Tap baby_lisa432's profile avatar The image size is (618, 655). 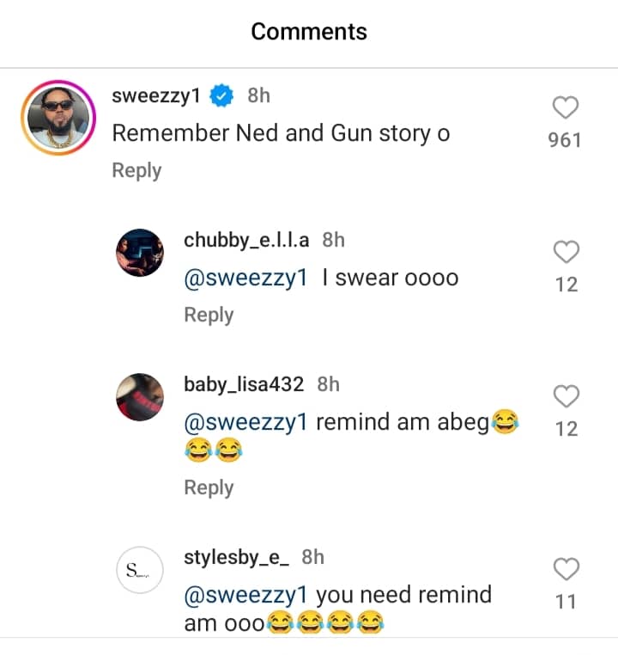139,397
